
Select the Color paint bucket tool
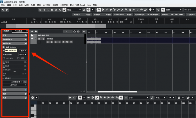point(146,10)
